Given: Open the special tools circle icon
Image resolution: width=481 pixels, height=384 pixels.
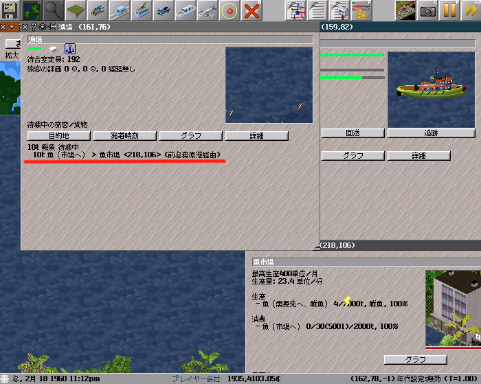Looking at the screenshot, I should point(230,10).
